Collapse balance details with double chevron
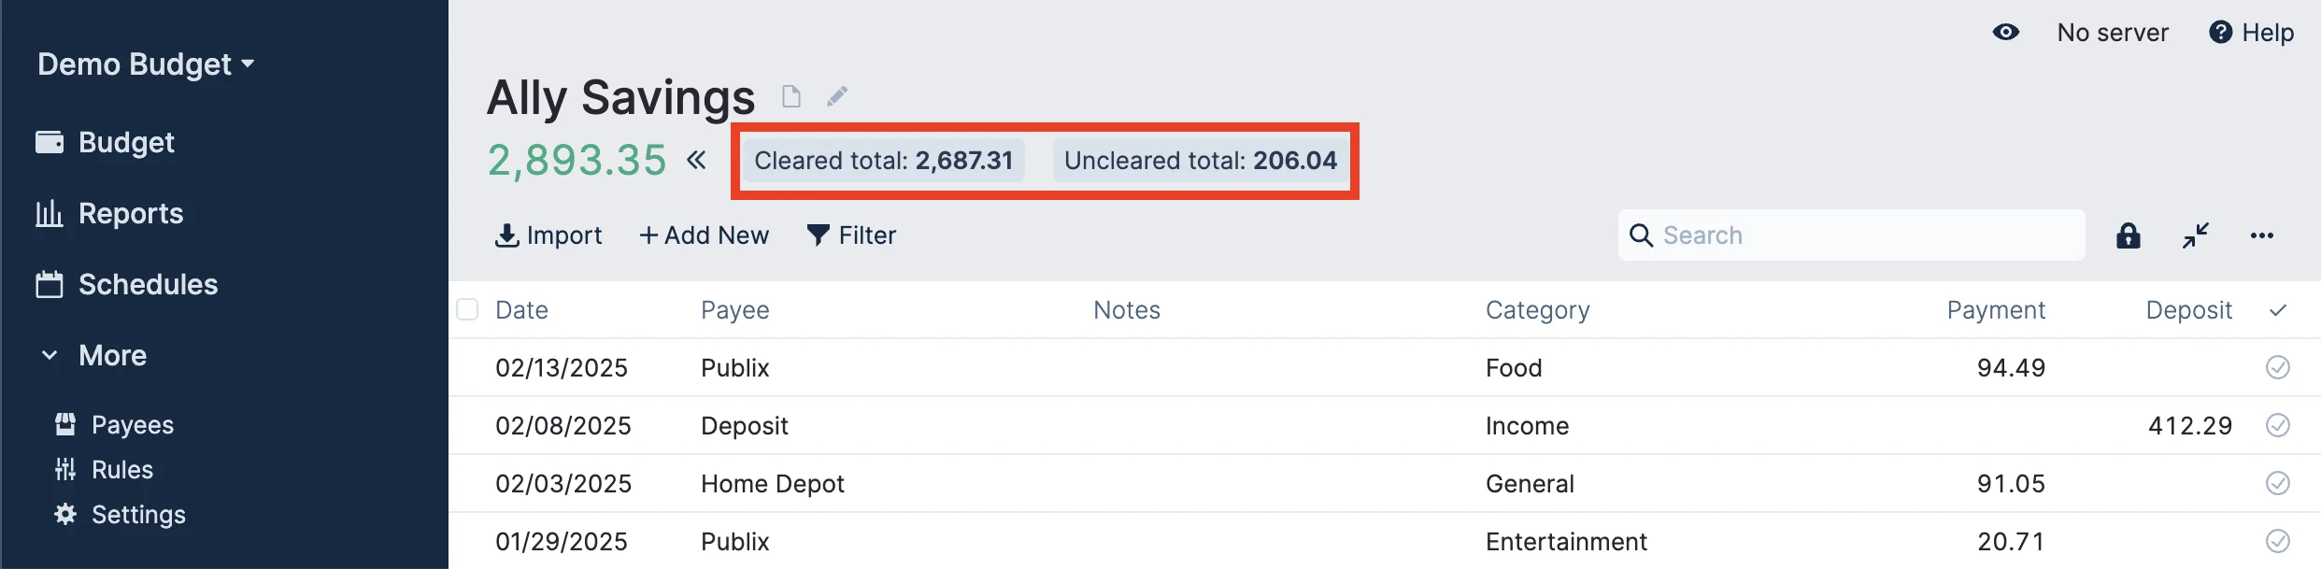This screenshot has width=2321, height=569. [696, 160]
